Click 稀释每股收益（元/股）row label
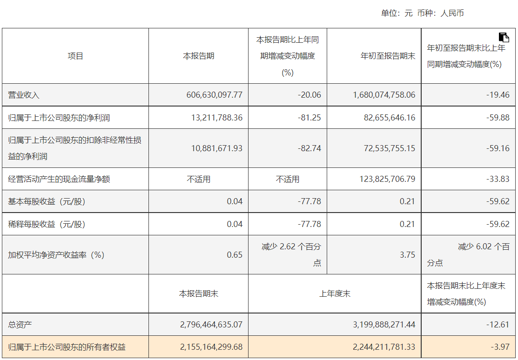The width and height of the screenshot is (518, 360). (47, 224)
